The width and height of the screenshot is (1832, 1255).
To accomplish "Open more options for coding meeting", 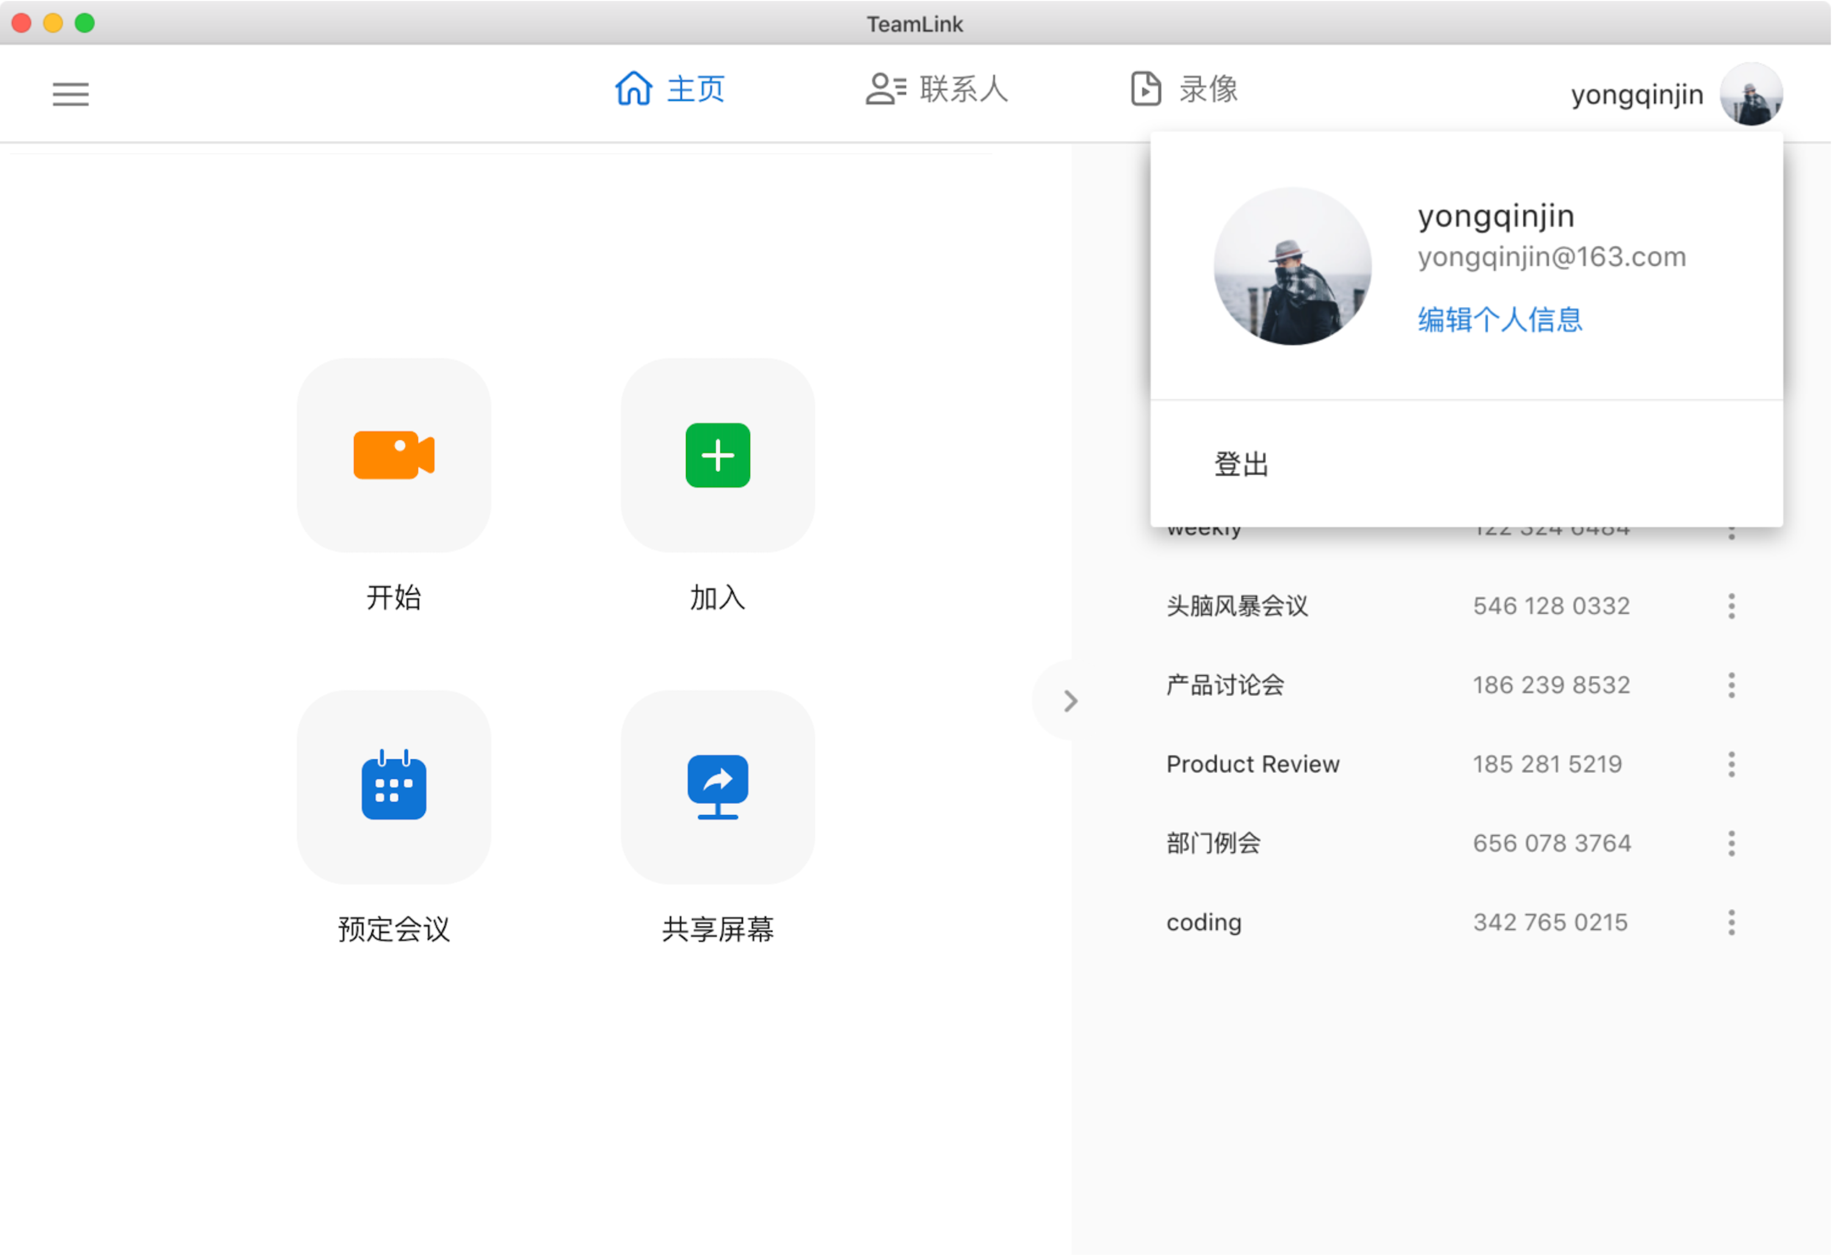I will (1731, 922).
